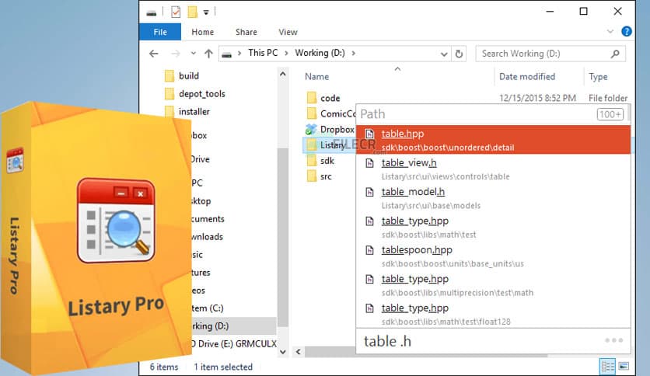Viewport: 650px width, 376px height.
Task: Open the highlighted table.hpp result
Action: 493,140
